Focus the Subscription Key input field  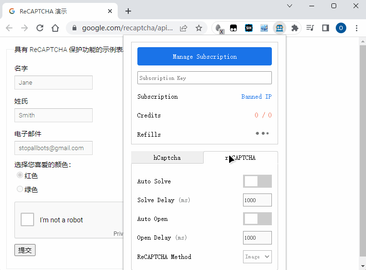click(205, 77)
